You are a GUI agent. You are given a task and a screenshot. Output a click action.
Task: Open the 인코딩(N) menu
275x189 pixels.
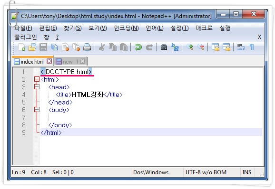tap(126, 28)
